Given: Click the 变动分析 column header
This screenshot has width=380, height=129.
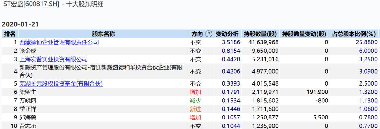Looking at the screenshot, I should tap(227, 34).
